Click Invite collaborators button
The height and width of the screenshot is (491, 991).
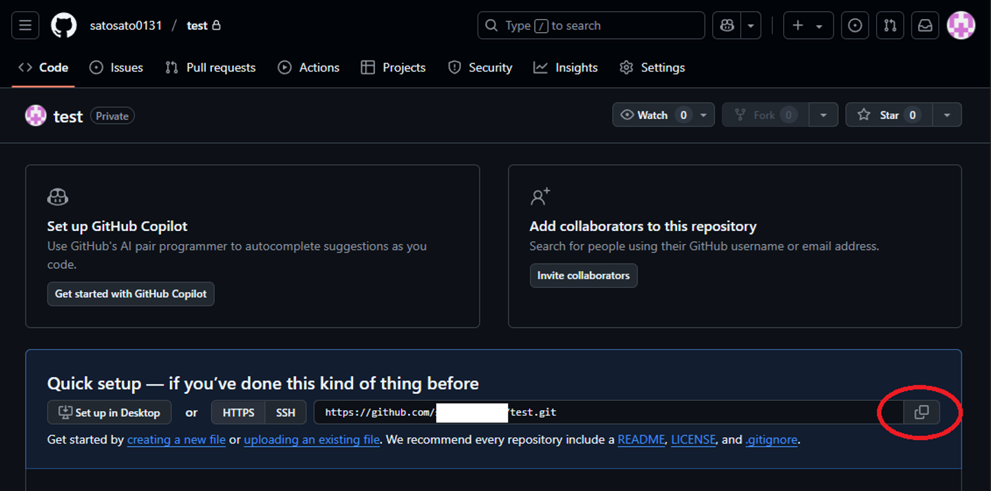(x=584, y=275)
